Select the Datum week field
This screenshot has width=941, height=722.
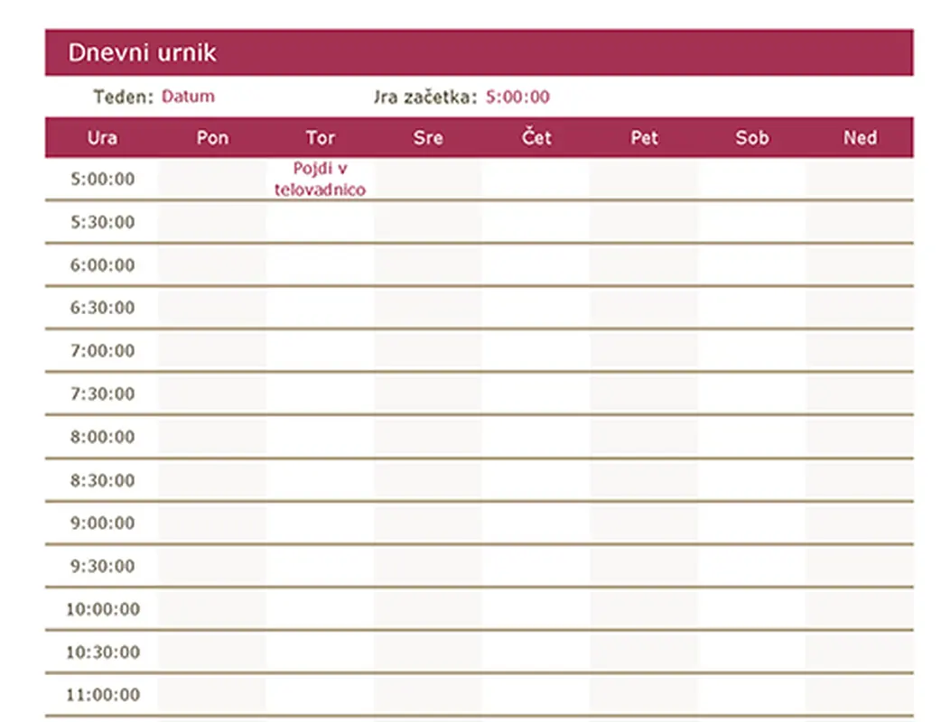point(188,97)
